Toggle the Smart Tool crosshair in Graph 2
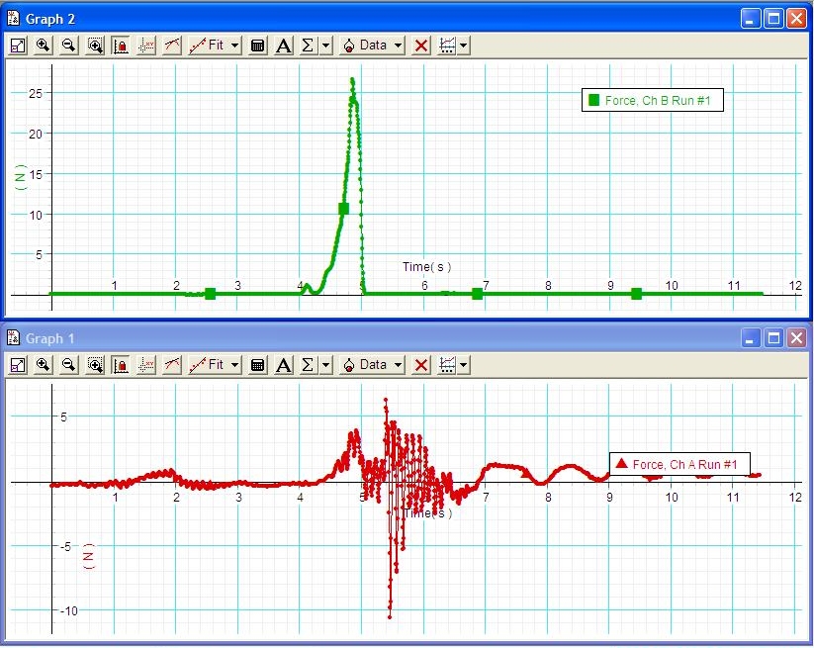 (146, 46)
